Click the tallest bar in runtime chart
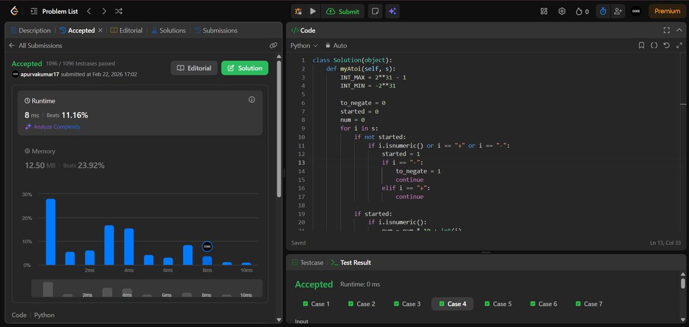The image size is (689, 327). pos(51,232)
